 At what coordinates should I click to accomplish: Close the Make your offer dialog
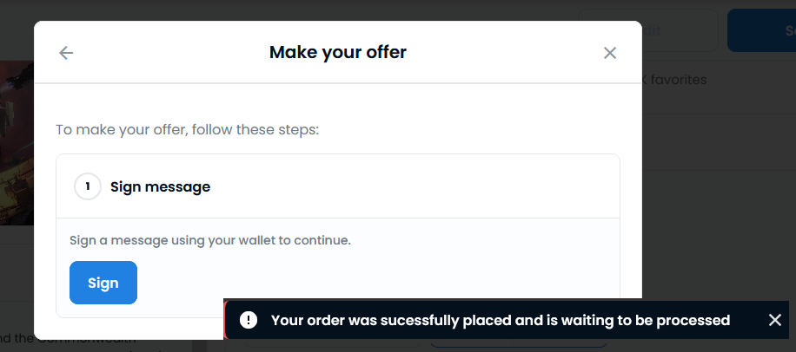tap(610, 53)
